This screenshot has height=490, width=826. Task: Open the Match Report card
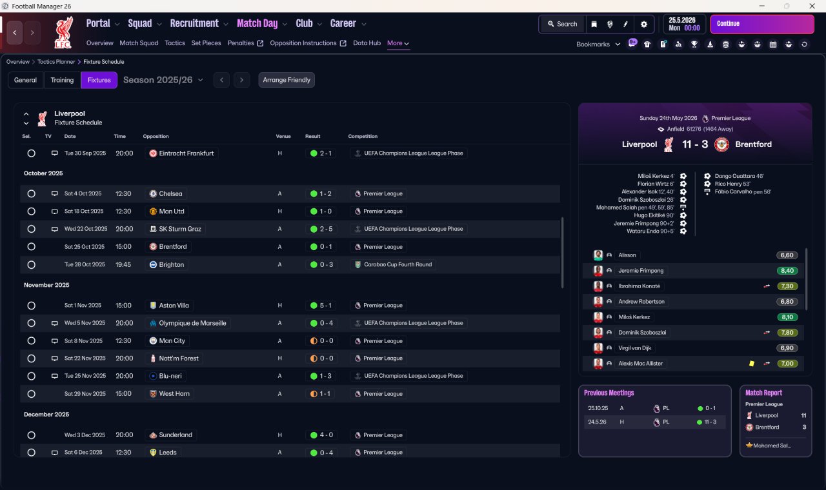[x=776, y=421]
